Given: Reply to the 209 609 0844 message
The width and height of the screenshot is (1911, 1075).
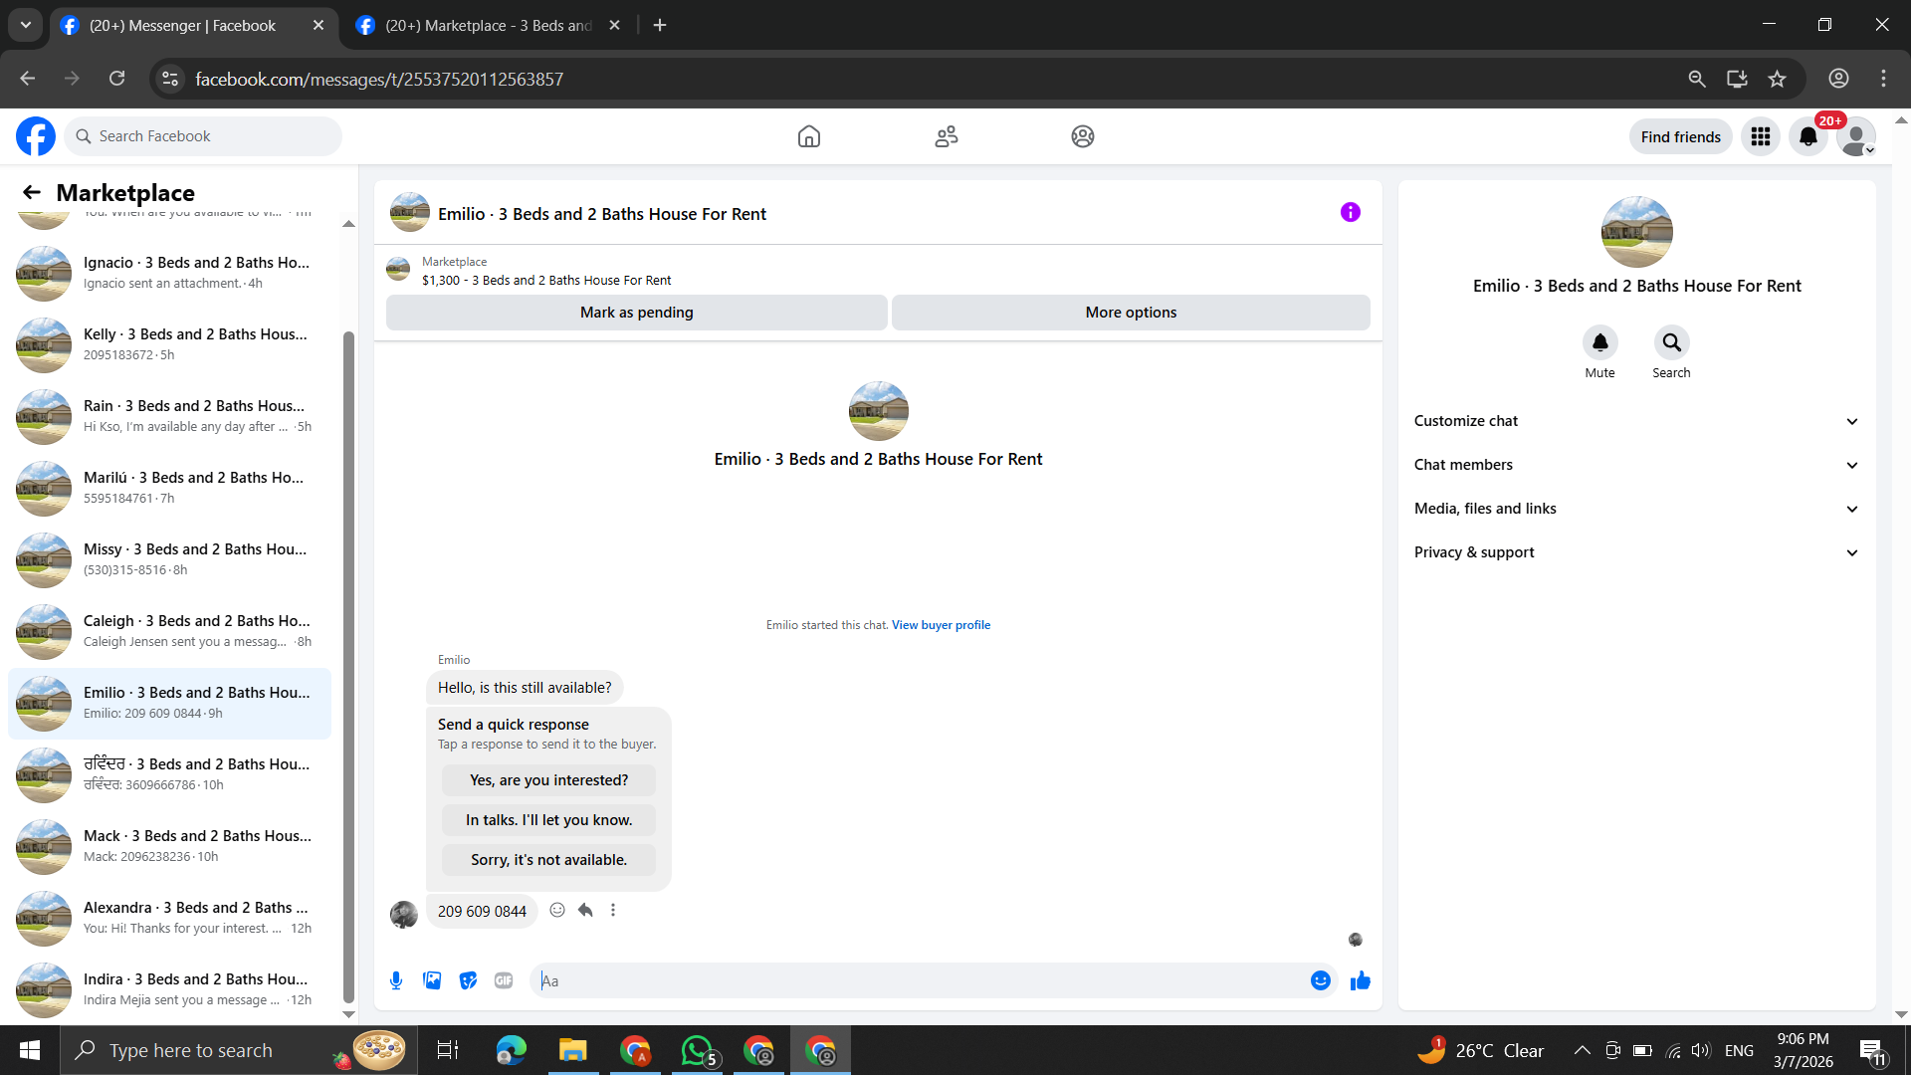Looking at the screenshot, I should pyautogui.click(x=585, y=910).
